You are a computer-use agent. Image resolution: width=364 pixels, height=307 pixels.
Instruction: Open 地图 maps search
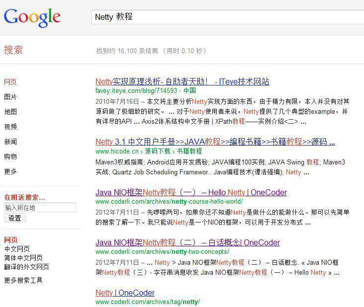(10, 112)
